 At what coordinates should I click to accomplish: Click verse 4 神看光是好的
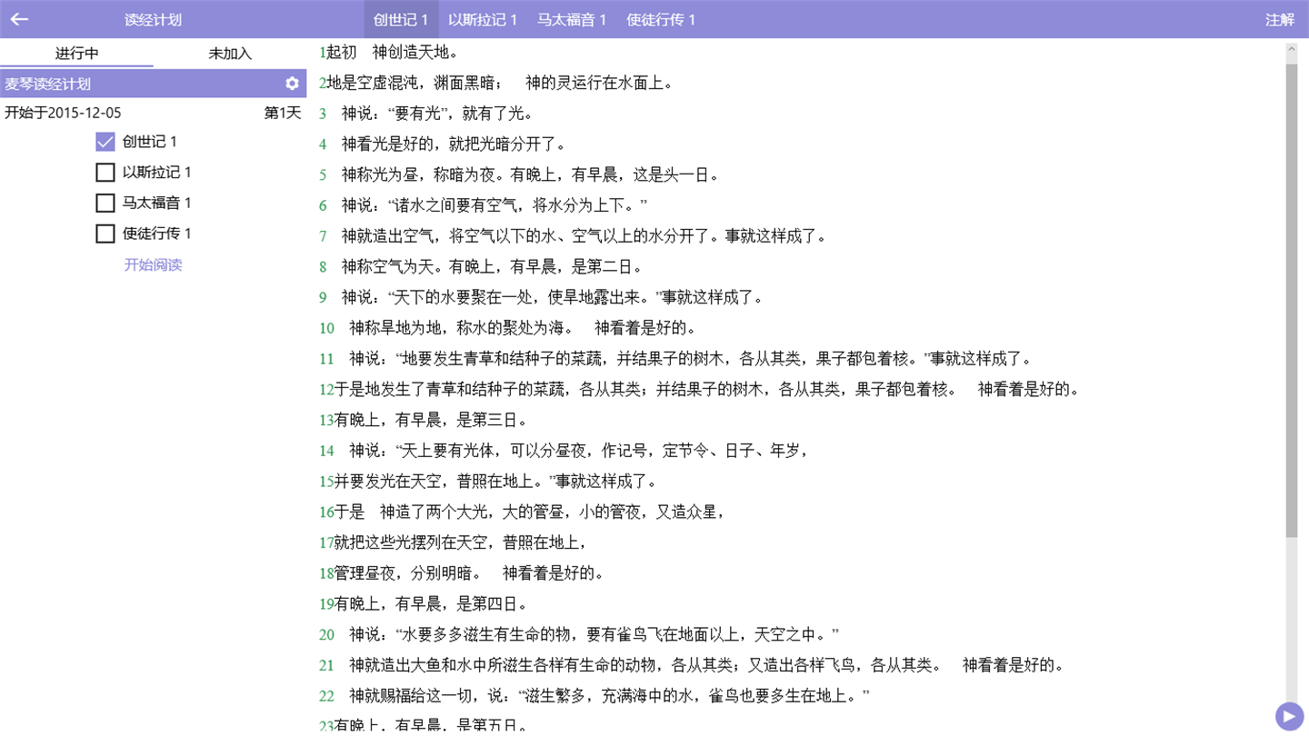coord(444,144)
